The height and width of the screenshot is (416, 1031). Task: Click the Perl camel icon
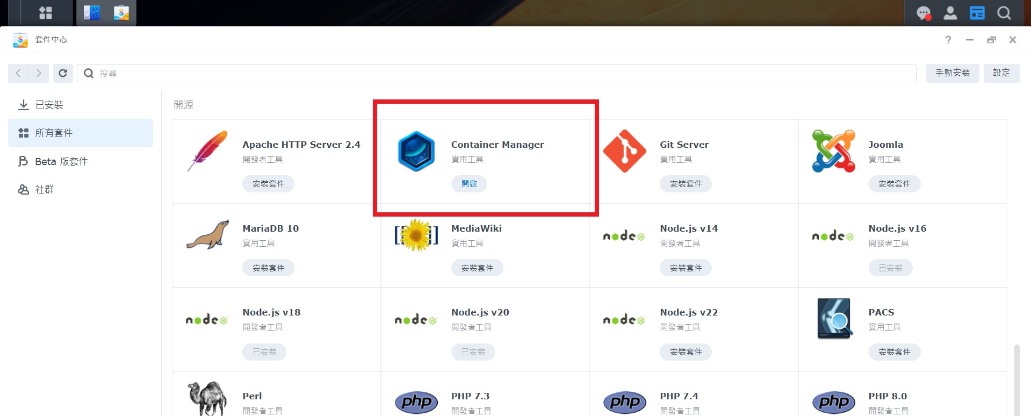click(207, 398)
